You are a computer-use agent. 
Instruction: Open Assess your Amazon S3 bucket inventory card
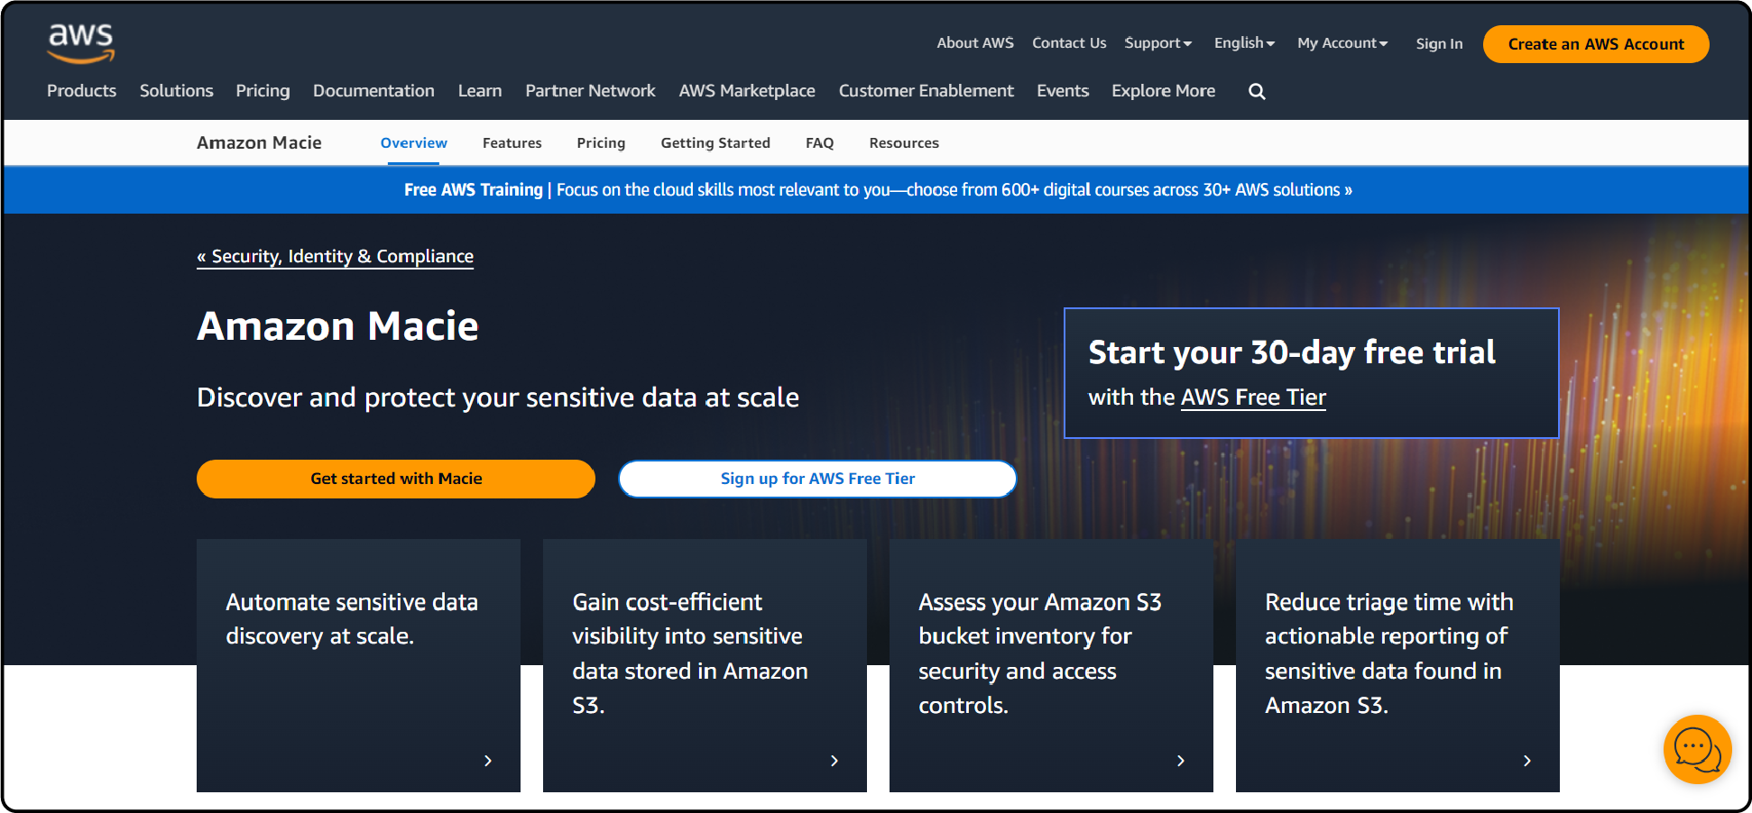pyautogui.click(x=1051, y=665)
